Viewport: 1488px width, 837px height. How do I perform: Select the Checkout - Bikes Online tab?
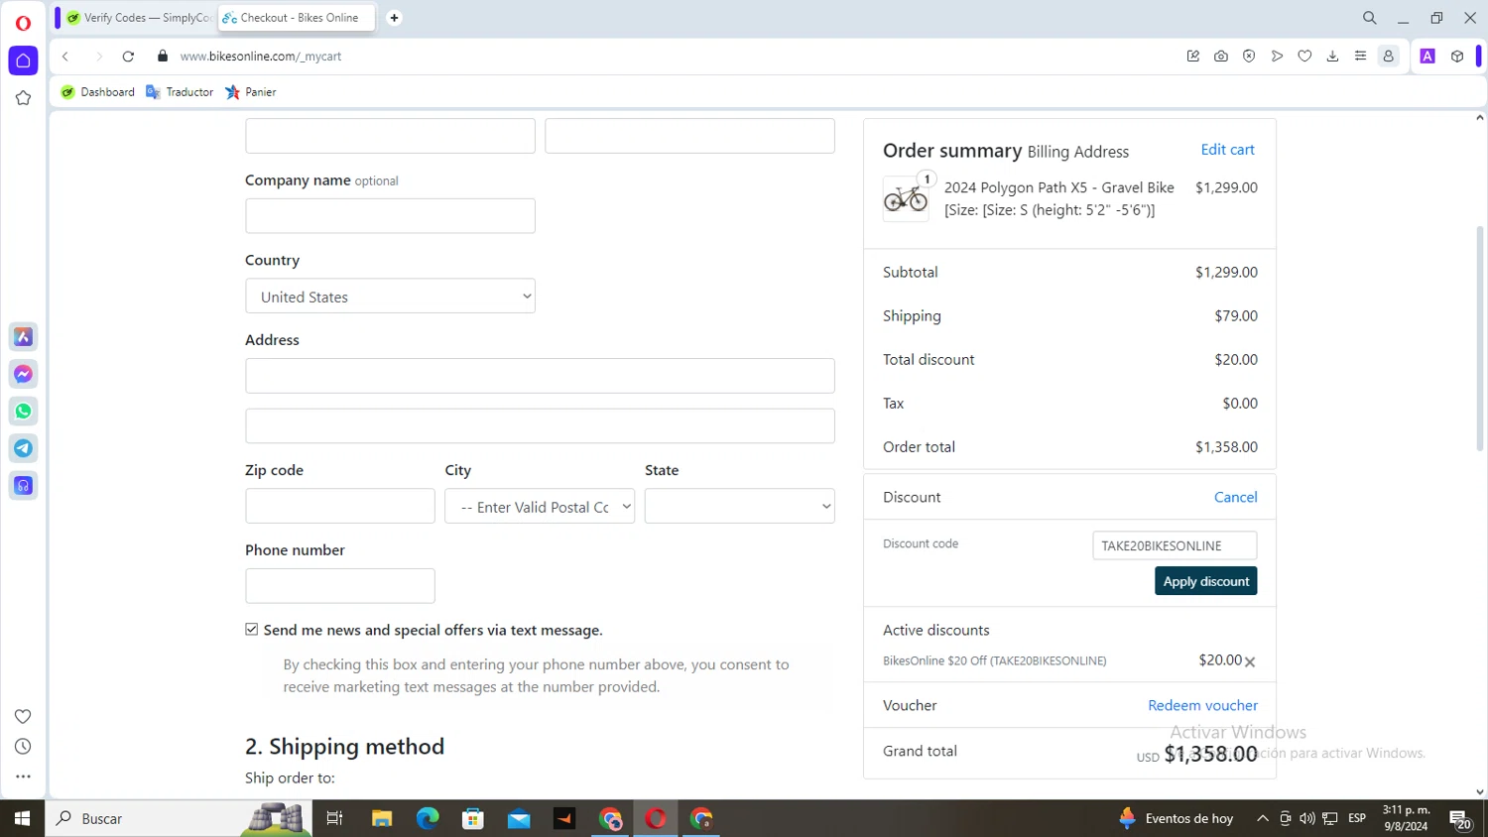click(x=297, y=18)
